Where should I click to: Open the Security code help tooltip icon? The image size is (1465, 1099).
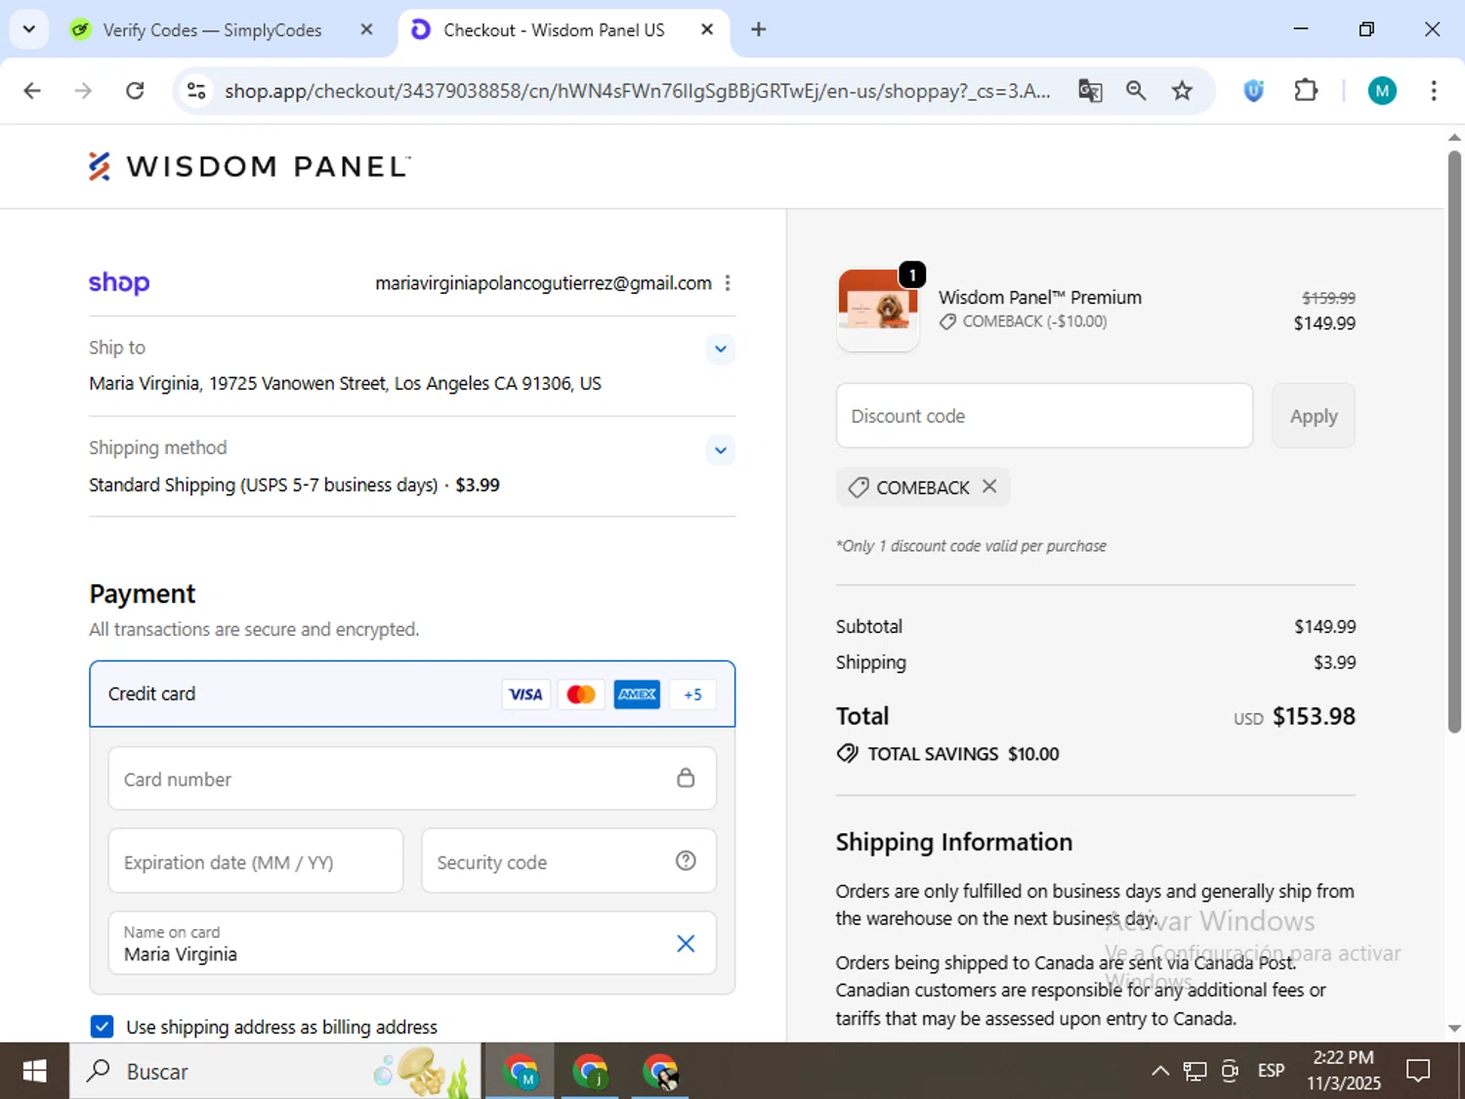click(686, 861)
